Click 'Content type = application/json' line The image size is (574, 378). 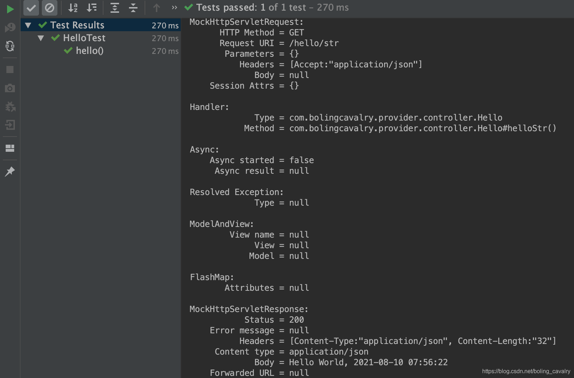[291, 352]
